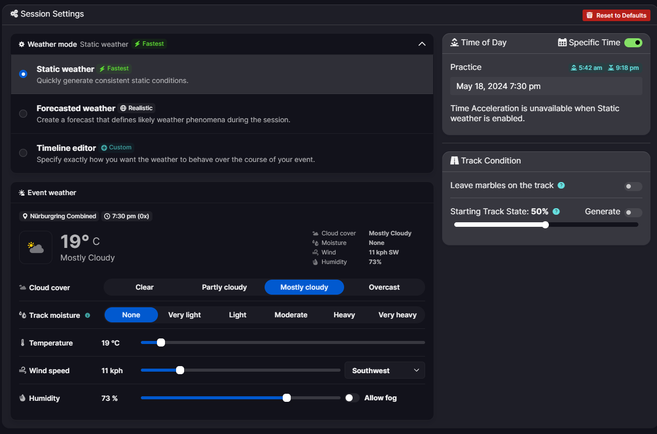Viewport: 657px width, 434px height.
Task: Click the Event weather sun-cloud header icon
Action: (22, 193)
